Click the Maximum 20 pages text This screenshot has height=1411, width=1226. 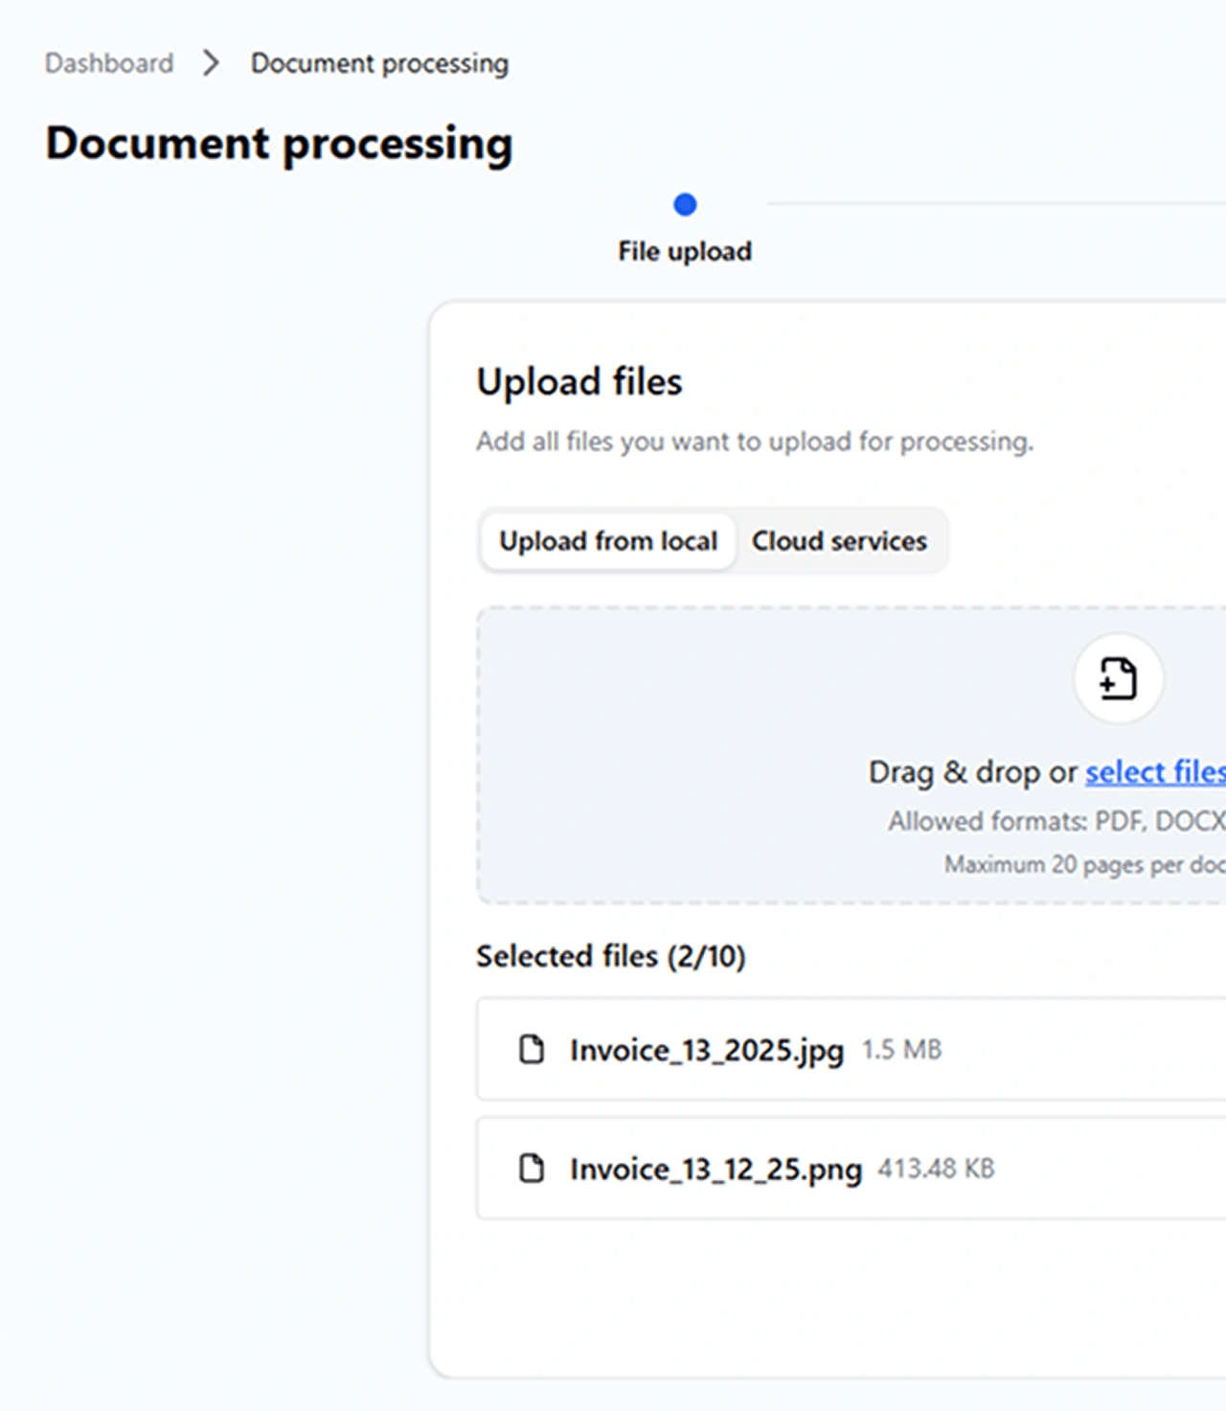(x=1085, y=864)
